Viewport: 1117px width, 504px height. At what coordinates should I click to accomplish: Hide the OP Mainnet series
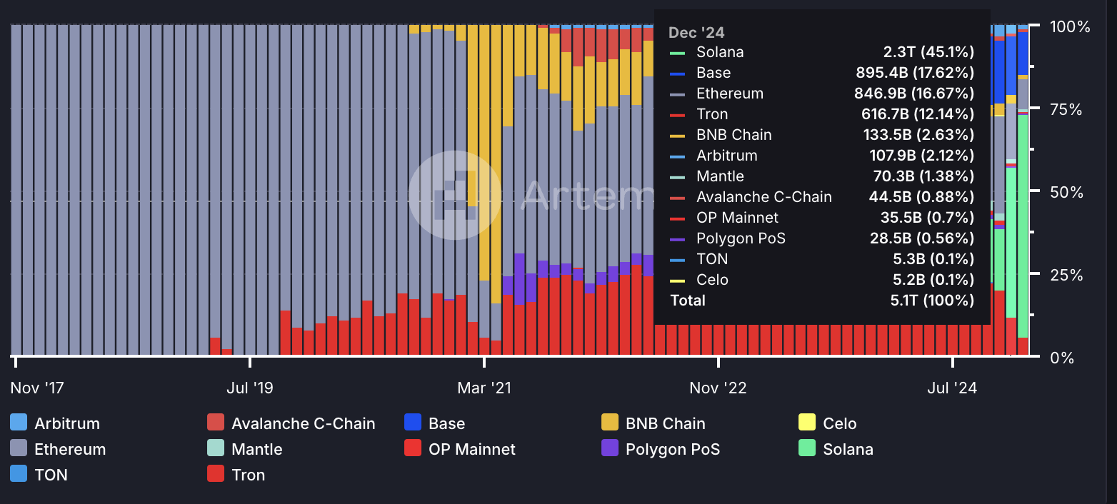[x=413, y=448]
